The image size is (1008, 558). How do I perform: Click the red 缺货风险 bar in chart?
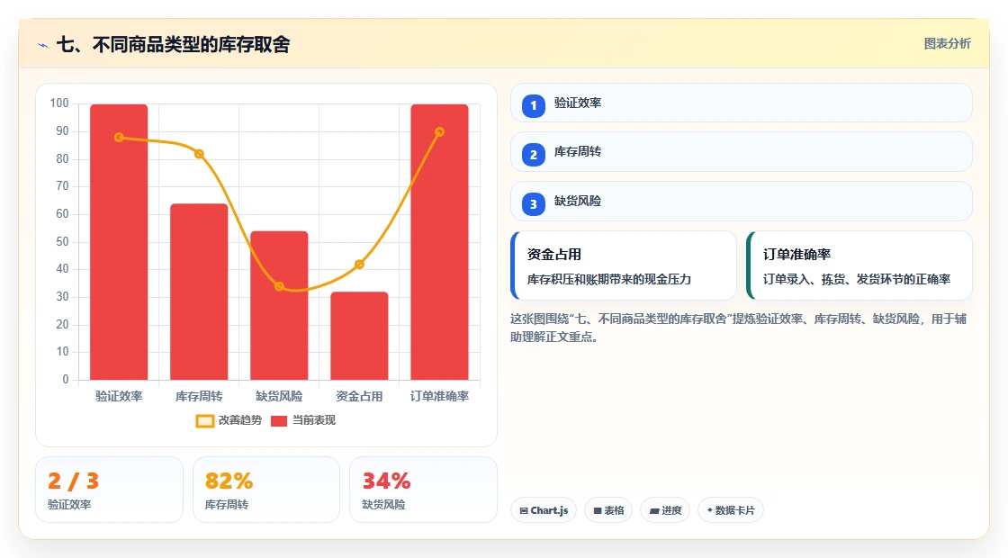(x=279, y=305)
